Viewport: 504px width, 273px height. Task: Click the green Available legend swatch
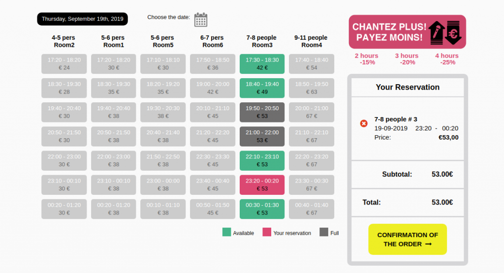coord(226,232)
